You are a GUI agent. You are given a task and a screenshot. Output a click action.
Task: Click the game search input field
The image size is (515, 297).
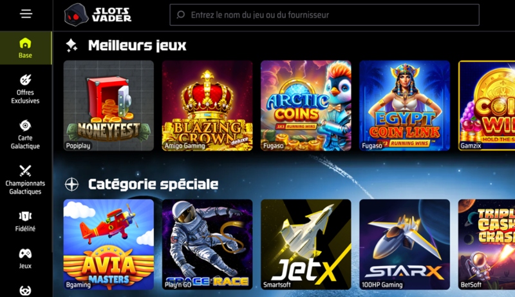tap(324, 15)
